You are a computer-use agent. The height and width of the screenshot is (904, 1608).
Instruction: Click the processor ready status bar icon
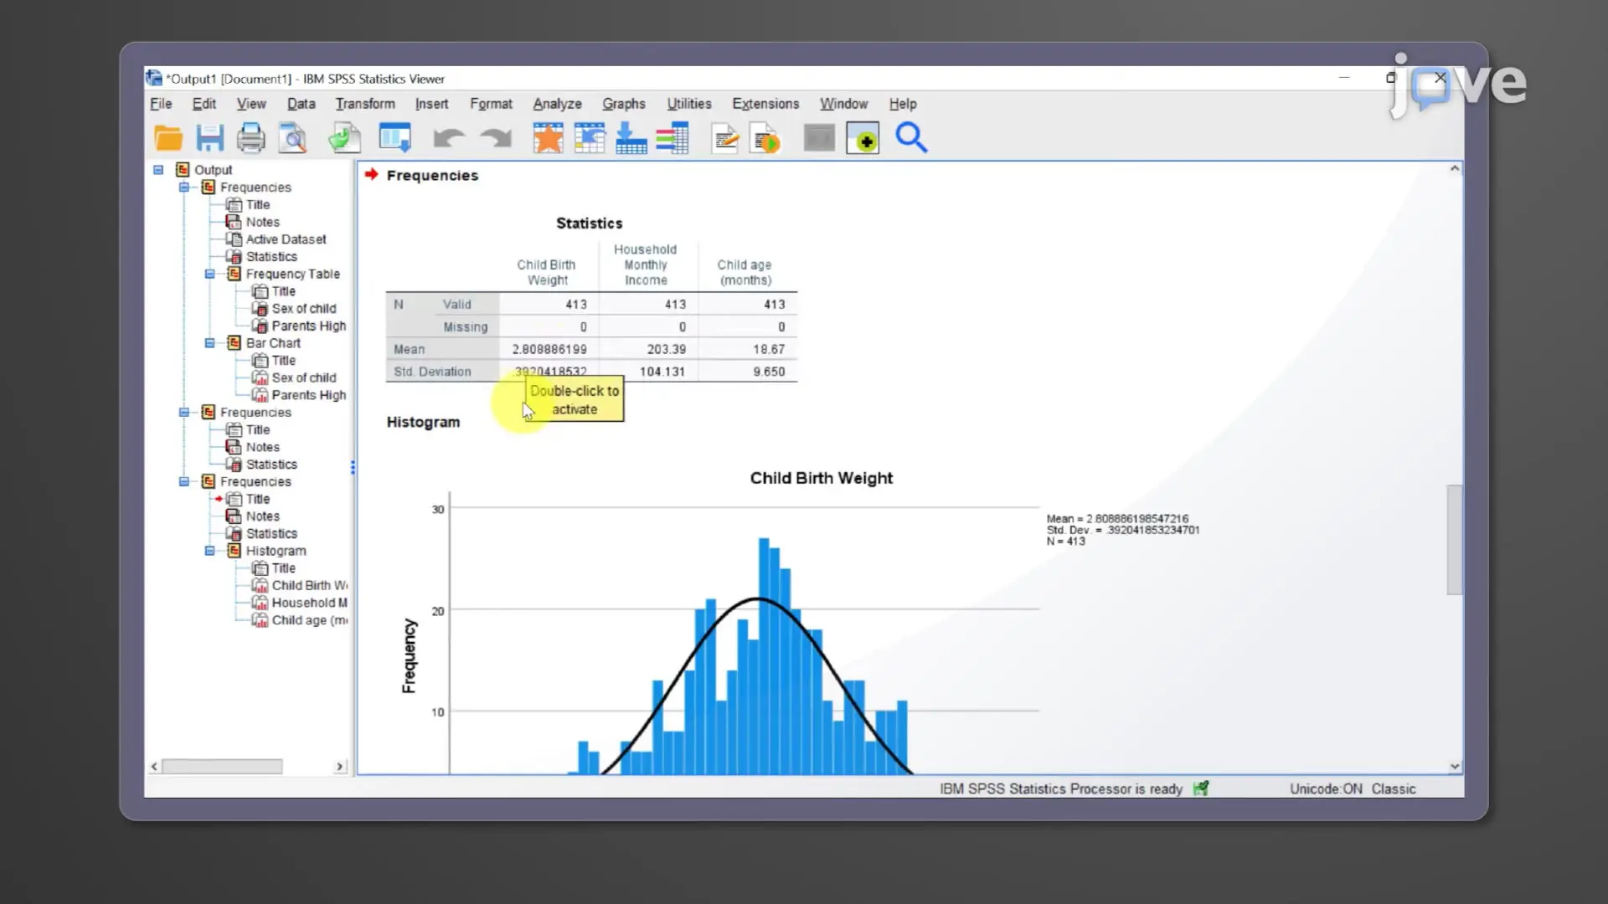(x=1201, y=788)
